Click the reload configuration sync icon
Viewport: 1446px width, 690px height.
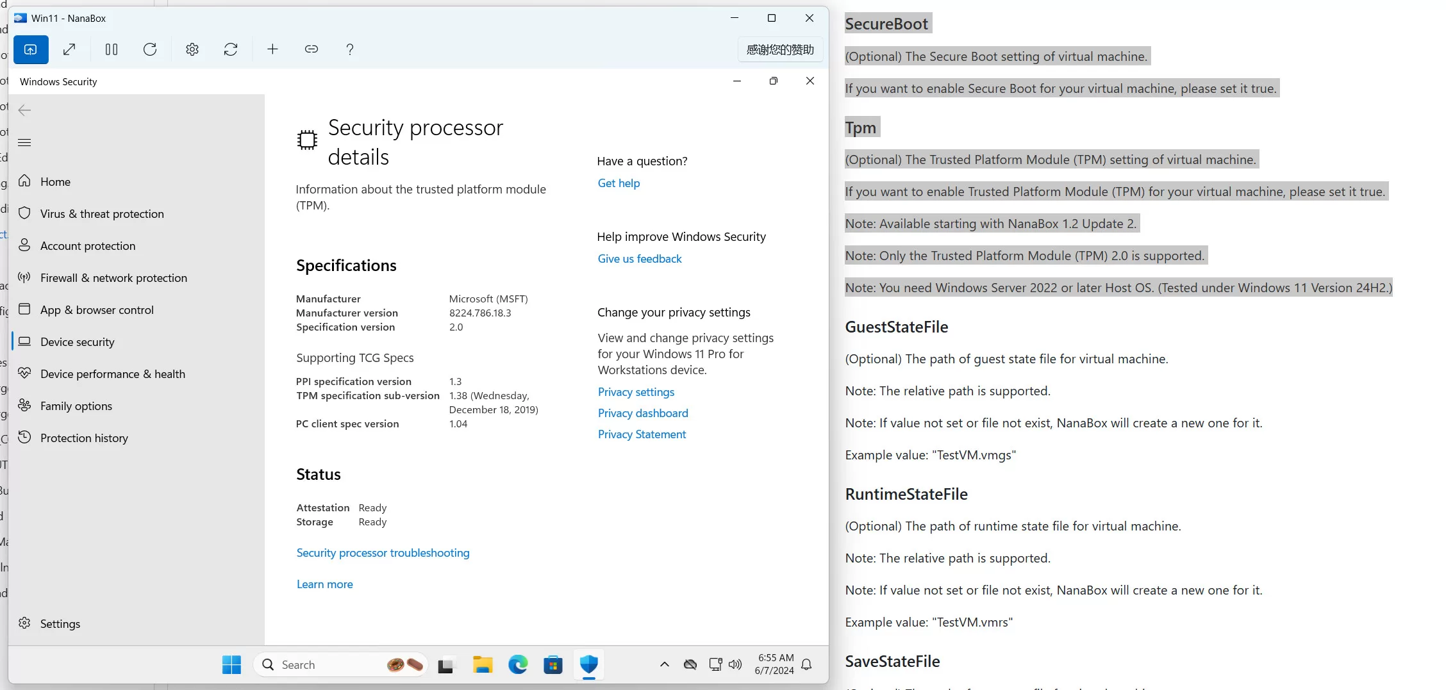(231, 49)
